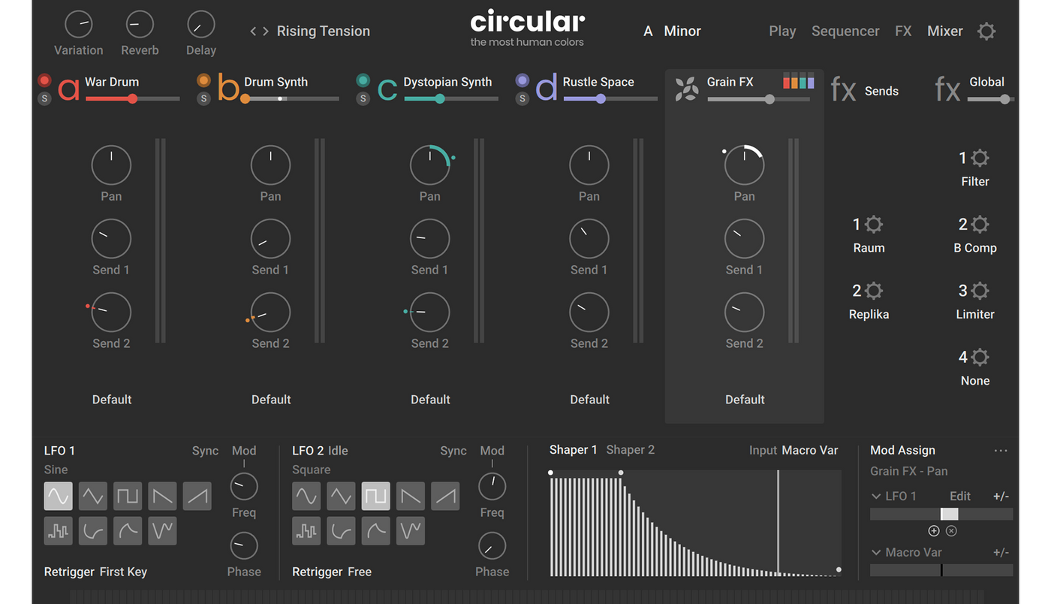Image resolution: width=1051 pixels, height=604 pixels.
Task: Open the Default dropdown under Drum Synth
Action: (271, 400)
